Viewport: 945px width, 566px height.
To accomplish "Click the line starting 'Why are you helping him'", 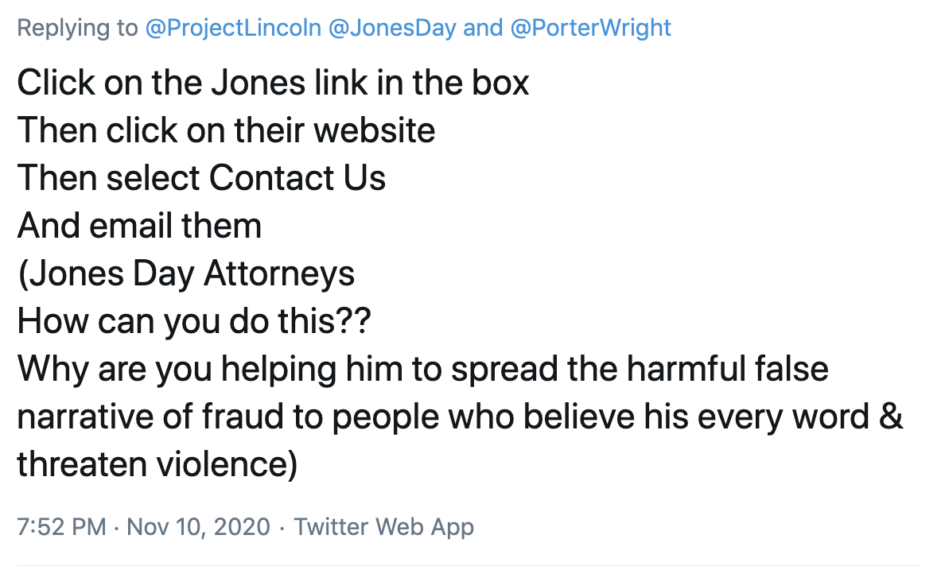I will coord(422,370).
